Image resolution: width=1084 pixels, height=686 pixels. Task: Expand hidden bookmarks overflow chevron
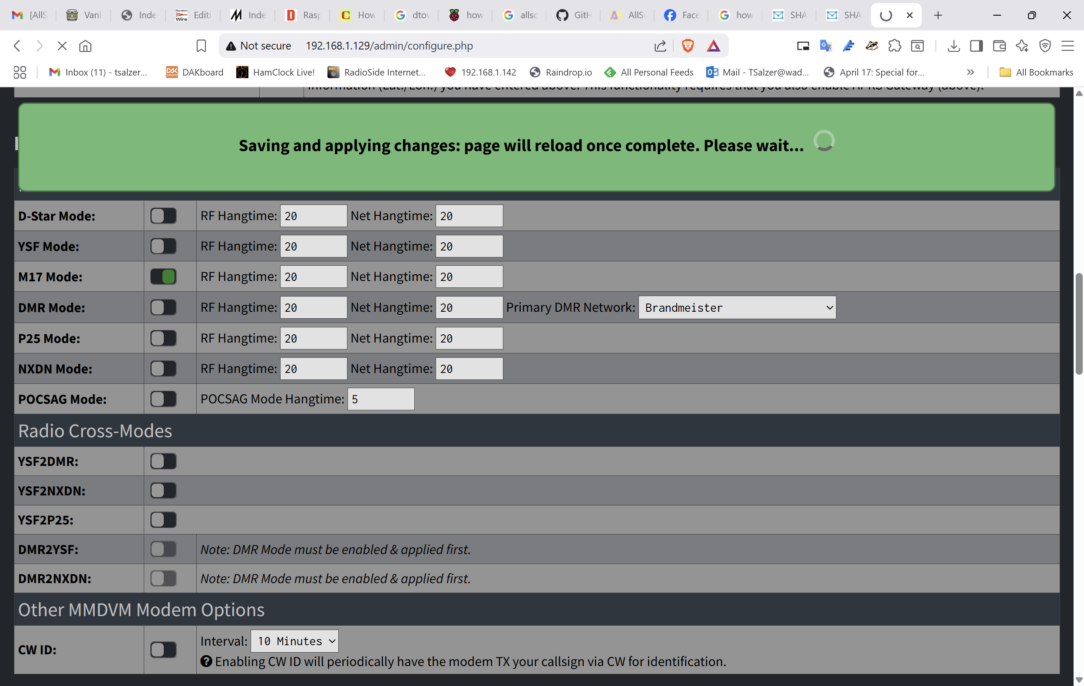pos(970,72)
